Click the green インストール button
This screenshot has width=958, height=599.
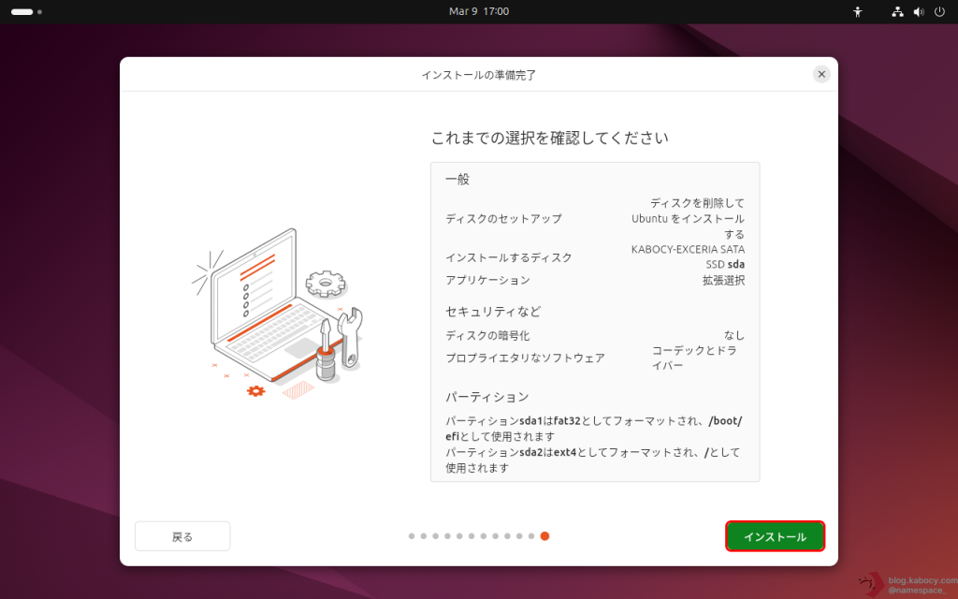tap(775, 536)
